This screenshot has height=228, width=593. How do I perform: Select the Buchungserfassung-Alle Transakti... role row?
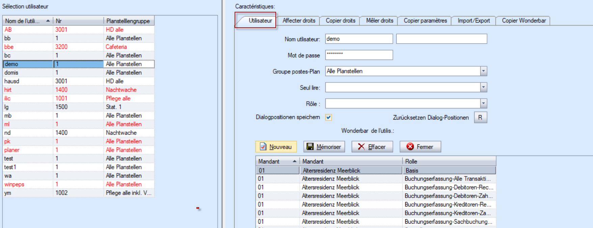click(376, 179)
